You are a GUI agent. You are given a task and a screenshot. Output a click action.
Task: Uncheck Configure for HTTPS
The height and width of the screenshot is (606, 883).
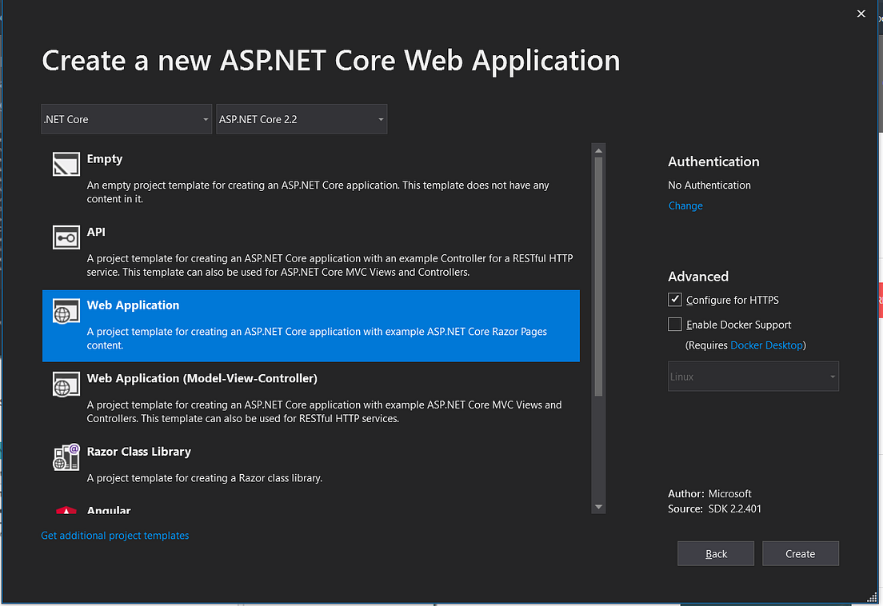coord(674,300)
